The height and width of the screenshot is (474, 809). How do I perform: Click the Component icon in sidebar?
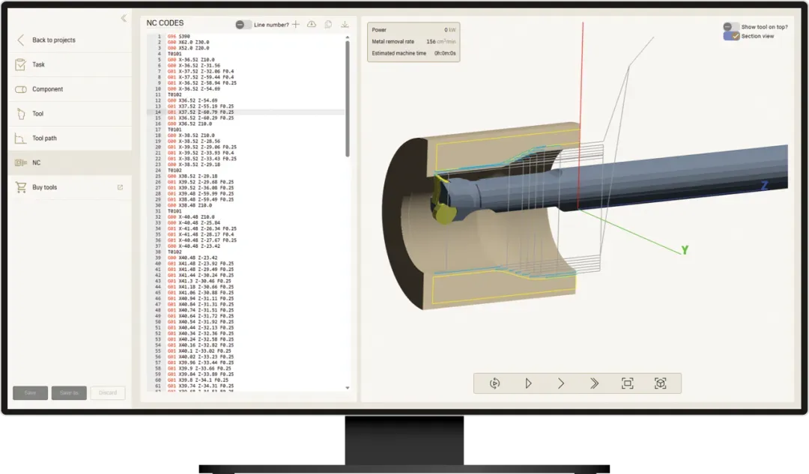point(21,89)
